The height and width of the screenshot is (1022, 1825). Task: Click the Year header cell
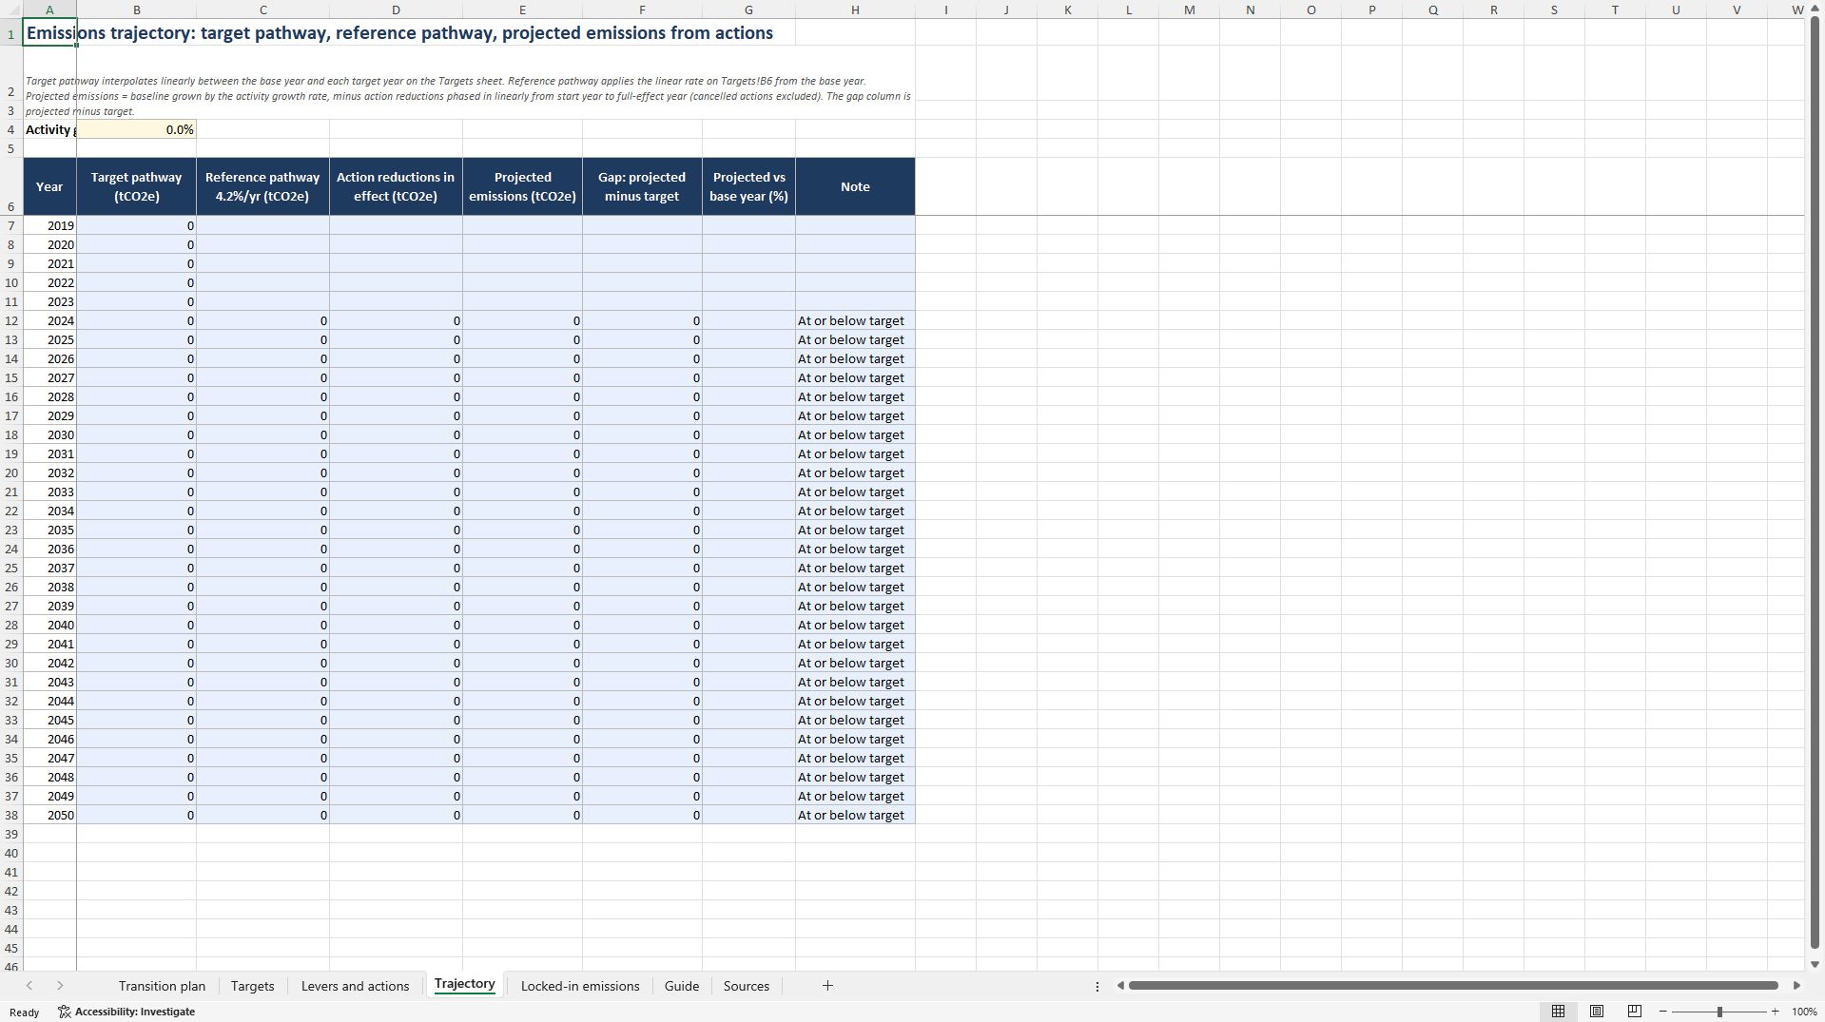coord(49,186)
